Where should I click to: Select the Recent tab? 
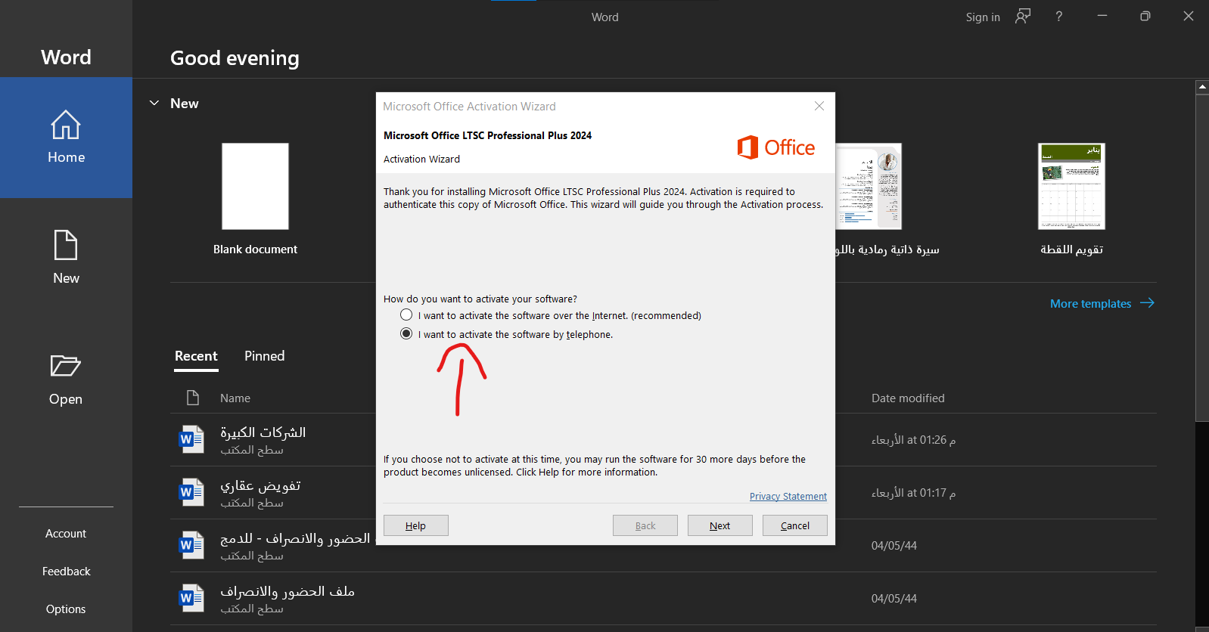pyautogui.click(x=196, y=356)
